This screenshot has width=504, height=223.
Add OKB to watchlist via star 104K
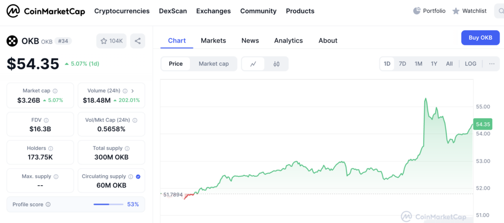[x=112, y=41]
